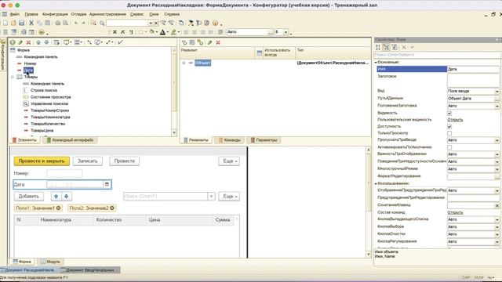Image resolution: width=502 pixels, height=282 pixels.
Task: Click the green highlight pen color icon
Action: [173, 32]
